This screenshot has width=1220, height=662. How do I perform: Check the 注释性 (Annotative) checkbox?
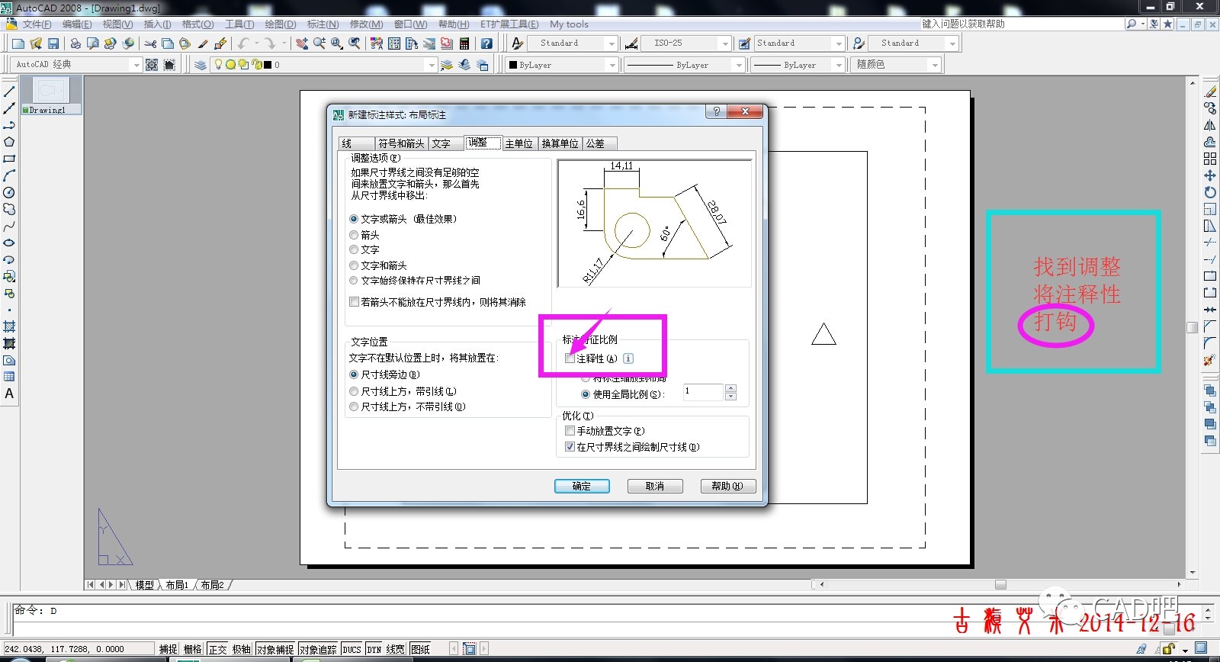[570, 358]
